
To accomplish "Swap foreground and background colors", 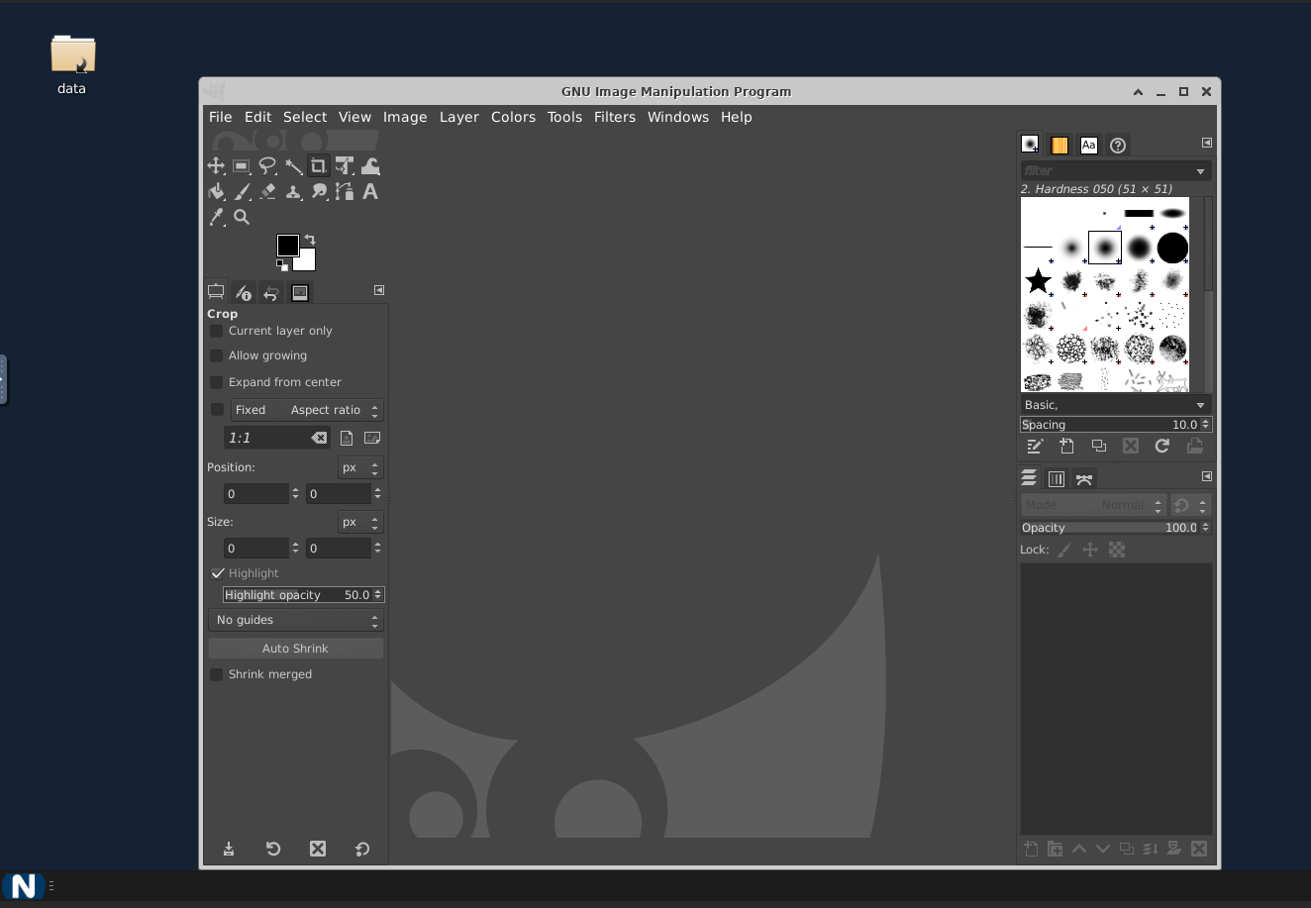I will pos(310,240).
